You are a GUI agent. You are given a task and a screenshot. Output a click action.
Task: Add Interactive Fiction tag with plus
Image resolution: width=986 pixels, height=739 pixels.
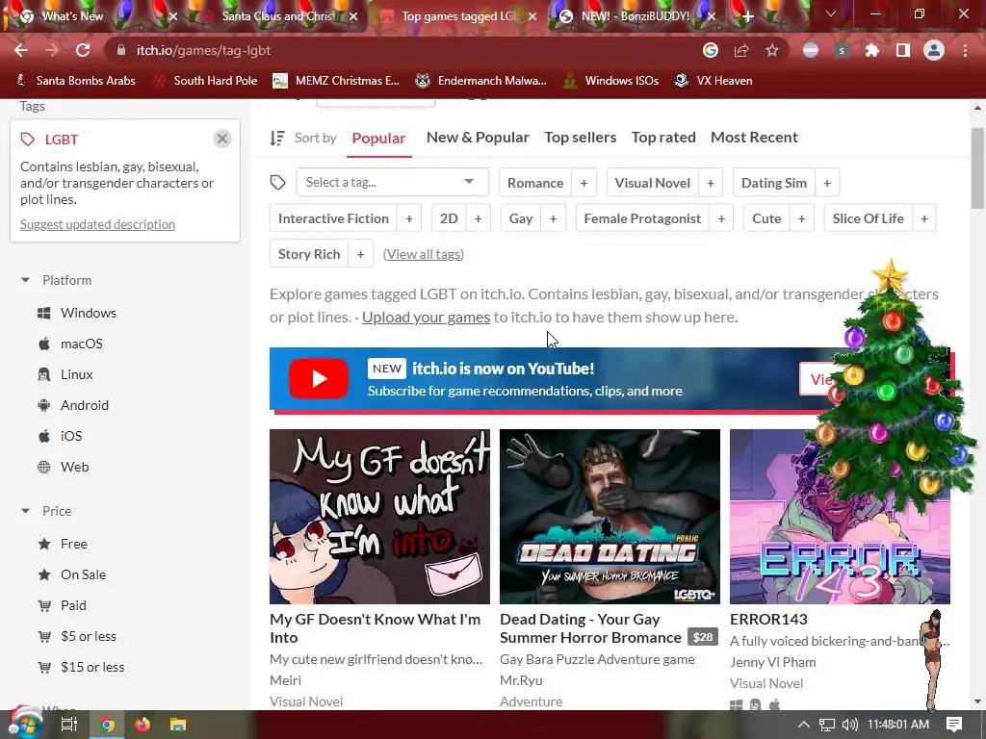coord(409,218)
